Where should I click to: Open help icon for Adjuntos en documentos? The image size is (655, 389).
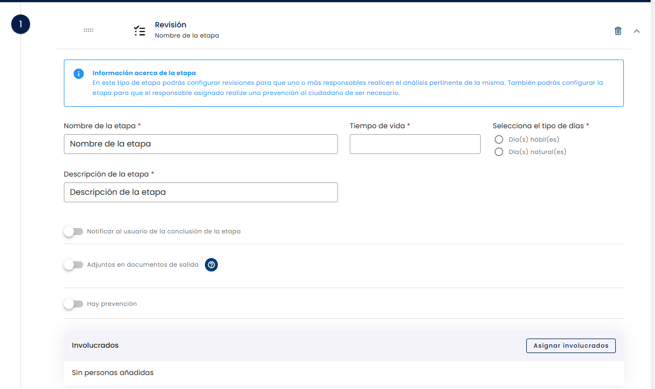point(211,265)
